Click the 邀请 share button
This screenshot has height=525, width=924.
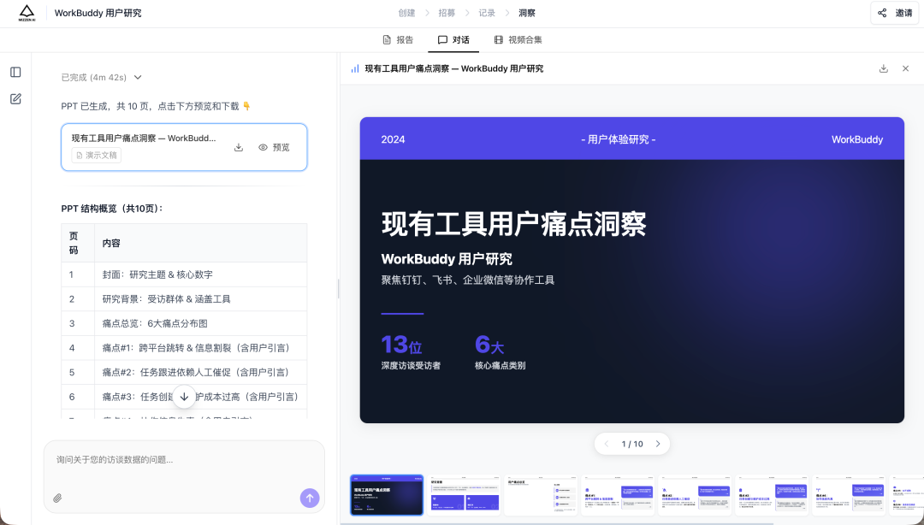coord(894,13)
